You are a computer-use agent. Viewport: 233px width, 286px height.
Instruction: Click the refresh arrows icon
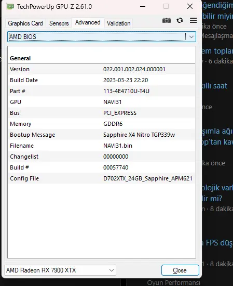tap(180, 20)
